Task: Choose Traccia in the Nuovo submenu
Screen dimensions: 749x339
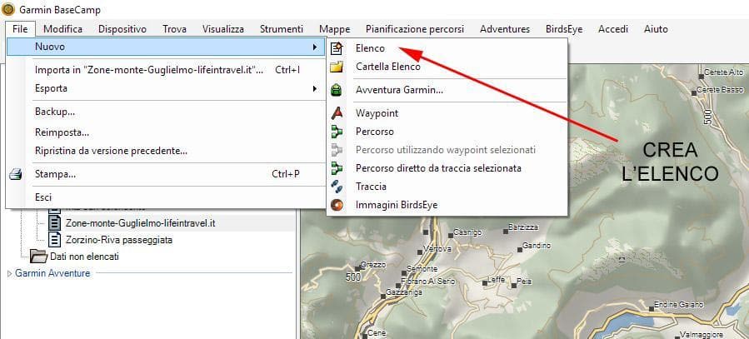Action: coord(447,187)
